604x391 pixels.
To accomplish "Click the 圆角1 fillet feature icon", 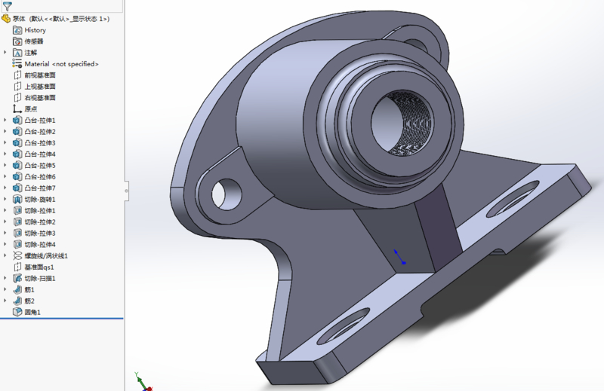I will 17,312.
